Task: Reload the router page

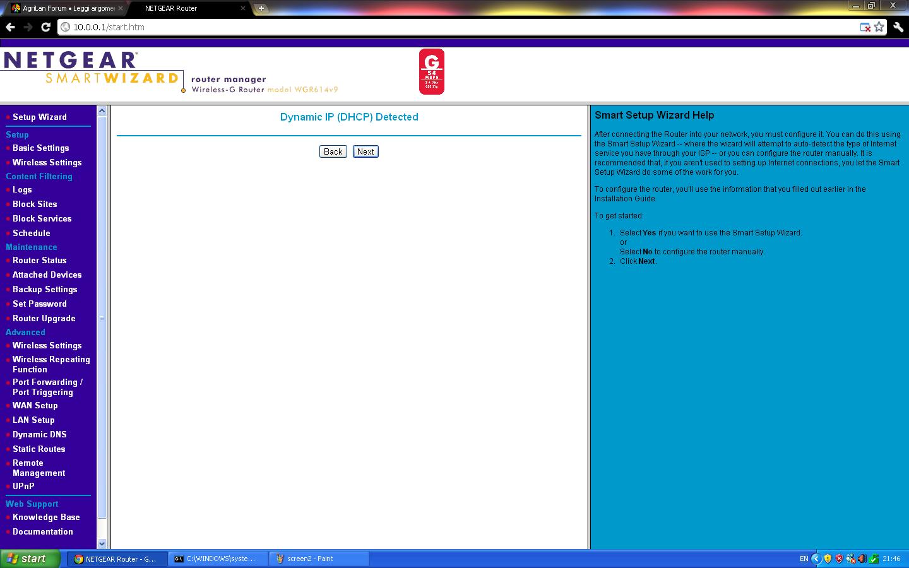Action: point(45,27)
